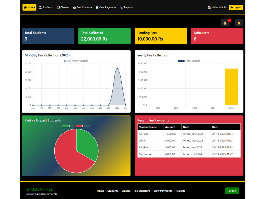This screenshot has height=199, width=265.
Task: Click the STUDENT FEE footer logo text
Action: tap(39, 189)
